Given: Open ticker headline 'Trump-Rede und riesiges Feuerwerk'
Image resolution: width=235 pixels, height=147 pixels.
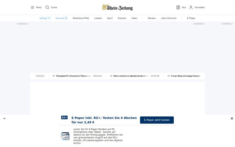Looking at the screenshot, I should pyautogui.click(x=185, y=76).
